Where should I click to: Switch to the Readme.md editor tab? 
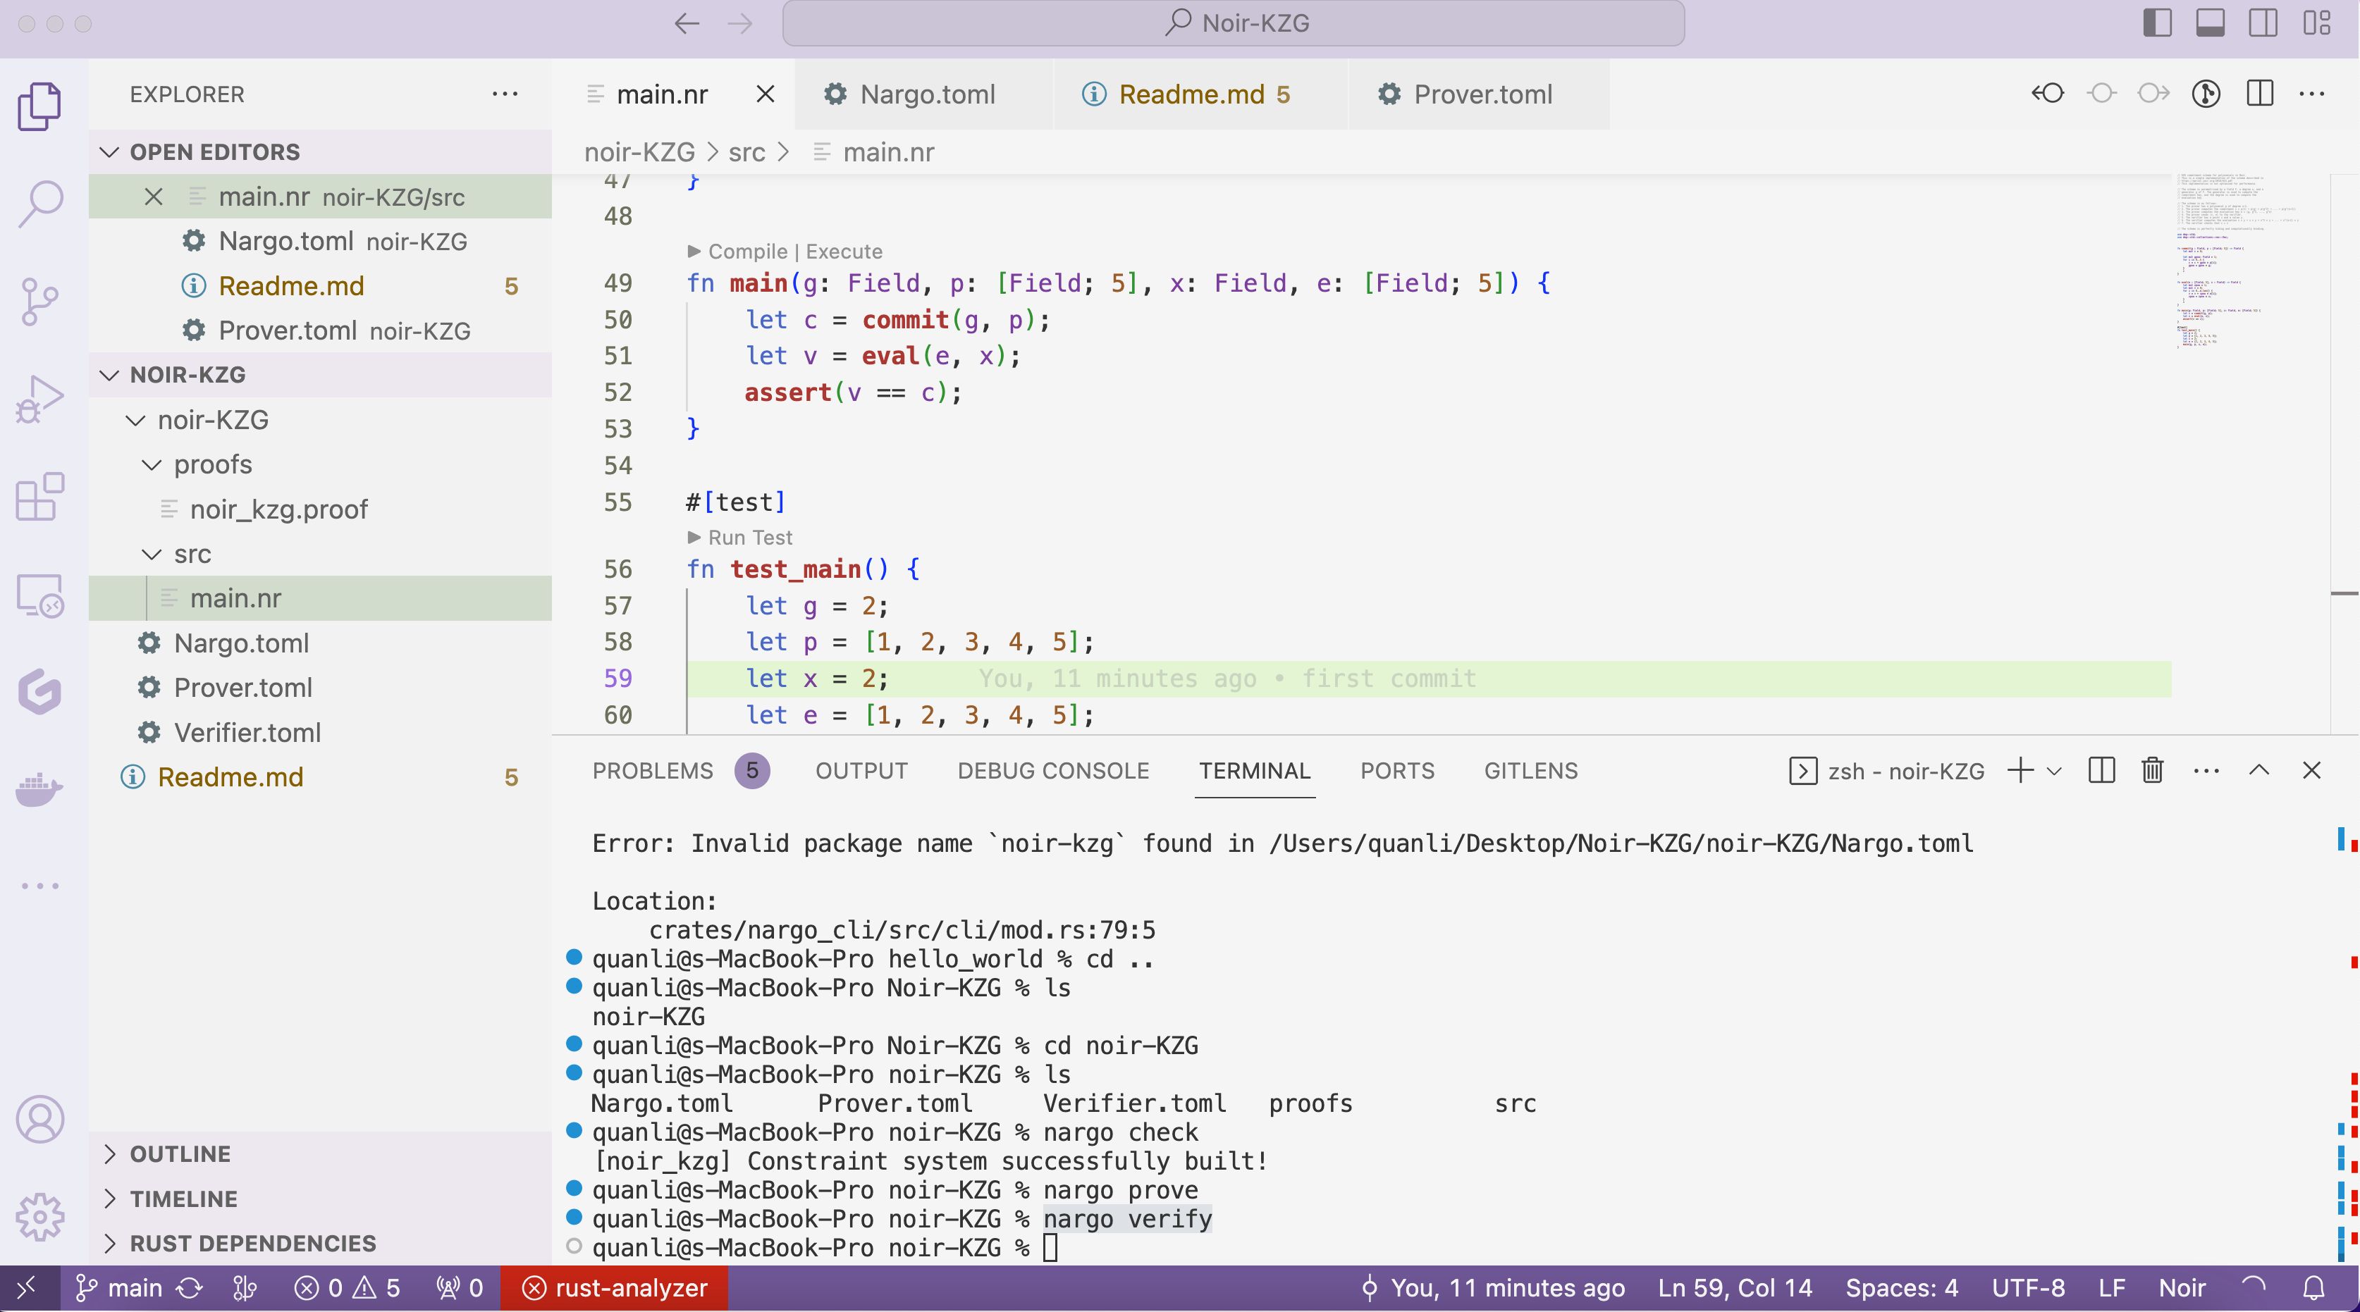(x=1201, y=94)
